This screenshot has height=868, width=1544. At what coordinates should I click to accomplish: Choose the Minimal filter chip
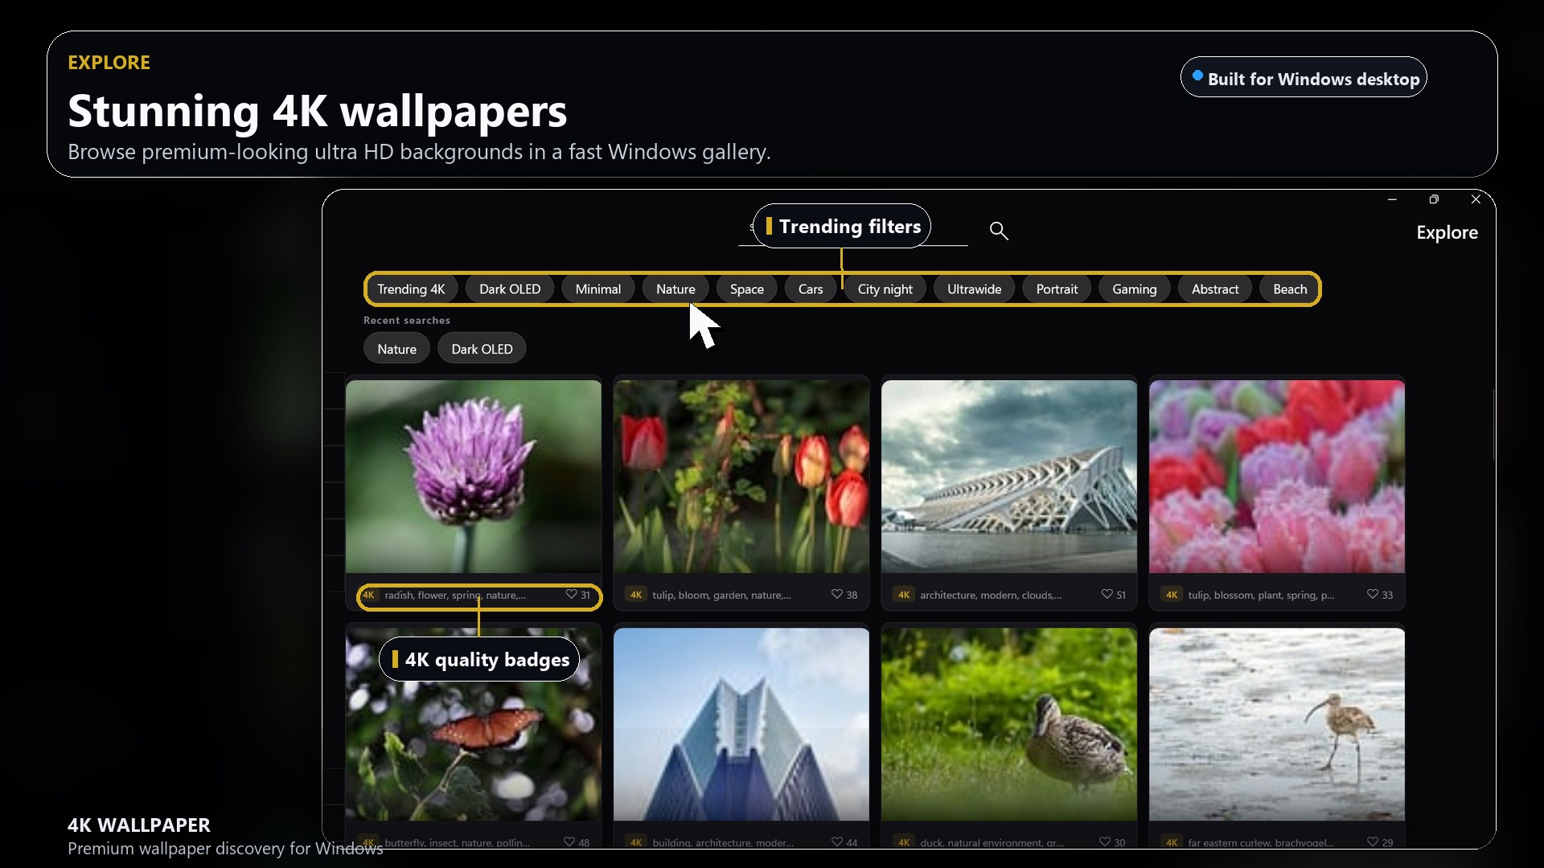pos(598,289)
